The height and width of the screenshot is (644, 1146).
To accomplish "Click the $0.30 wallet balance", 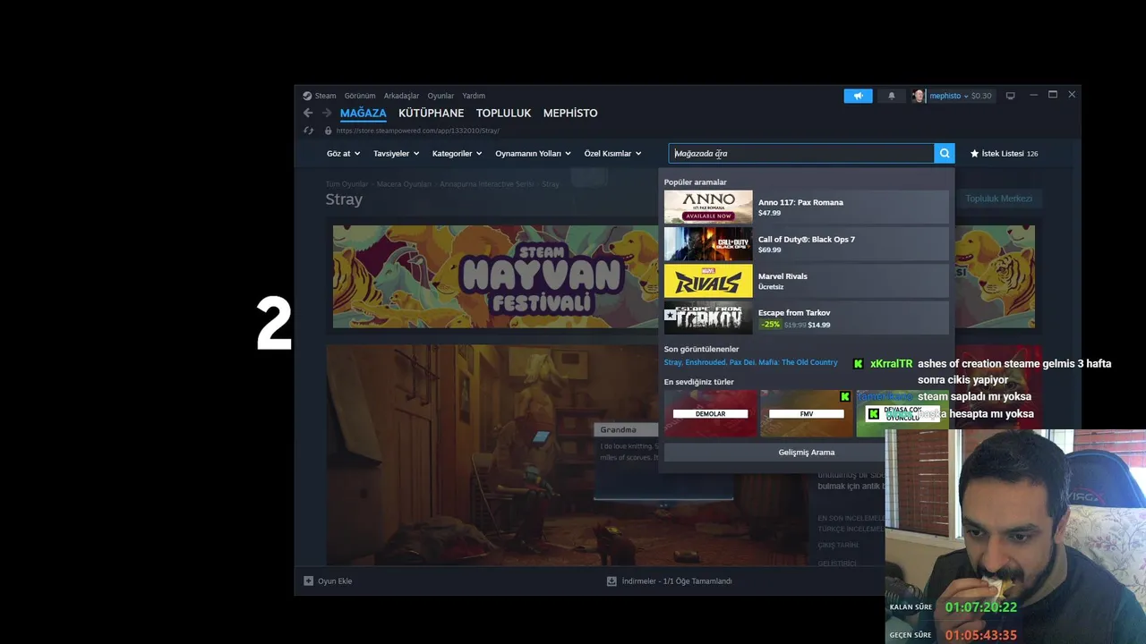I will (981, 96).
